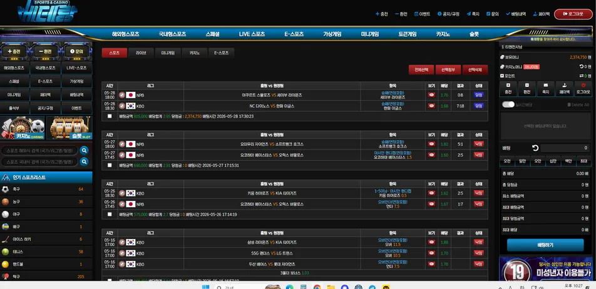The image size is (596, 289).
Task: Expand 아이스 하키 in sports list
Action: coord(46,239)
